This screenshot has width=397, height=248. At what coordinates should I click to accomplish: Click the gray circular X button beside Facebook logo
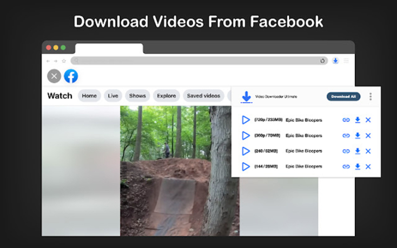click(54, 76)
